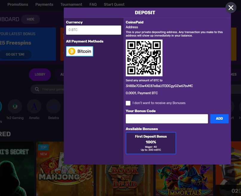Select the First Deposit Bonus 100% card

[151, 143]
